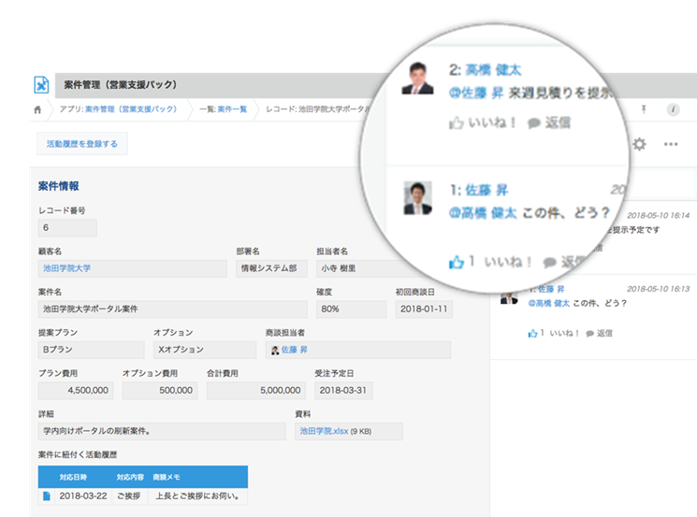Download the 池田学院.xlsx attachment

[324, 431]
